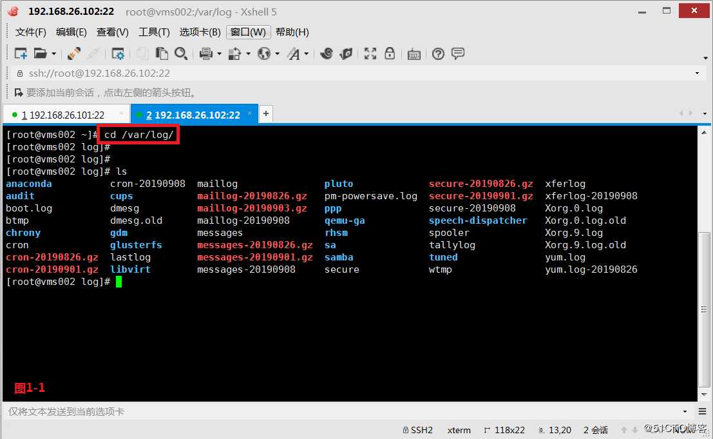The image size is (713, 439).
Task: Open the compose bar hamburger menu
Action: [x=703, y=412]
